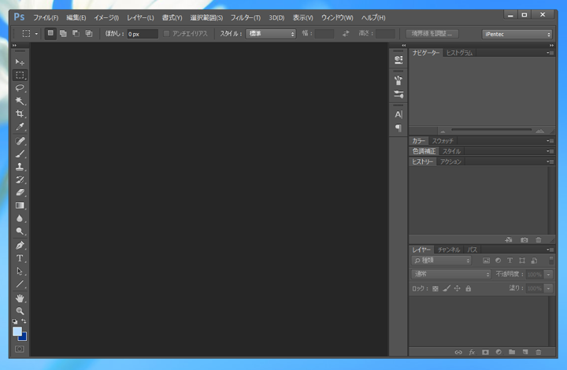567x370 pixels.
Task: Click the foreground color swatch
Action: [x=17, y=331]
